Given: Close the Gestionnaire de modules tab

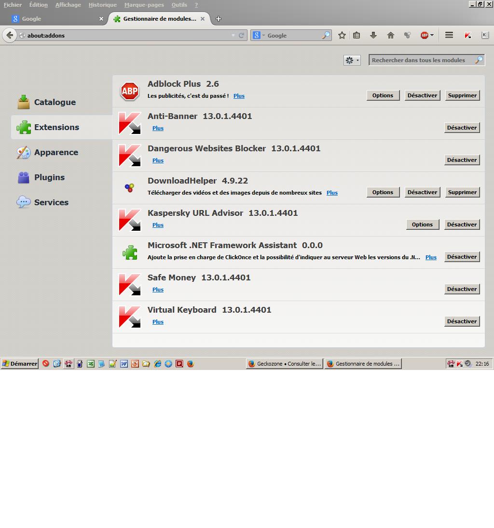Looking at the screenshot, I should click(203, 19).
